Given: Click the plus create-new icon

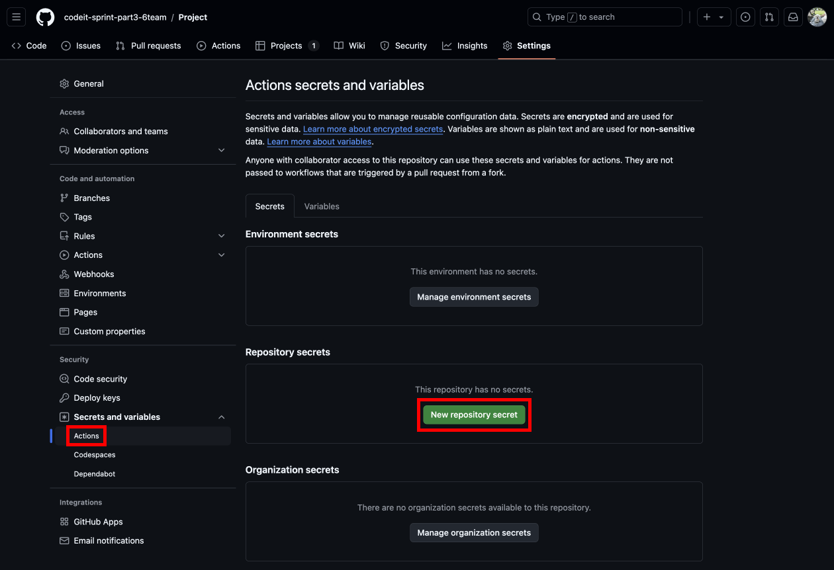Looking at the screenshot, I should 707,17.
